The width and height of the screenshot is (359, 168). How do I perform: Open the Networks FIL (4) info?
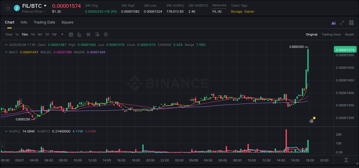217,11
